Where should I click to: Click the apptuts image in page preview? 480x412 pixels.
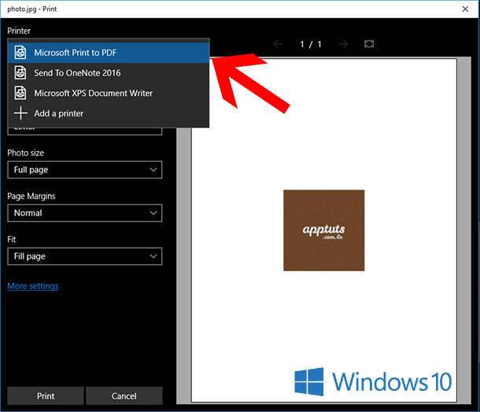click(324, 230)
